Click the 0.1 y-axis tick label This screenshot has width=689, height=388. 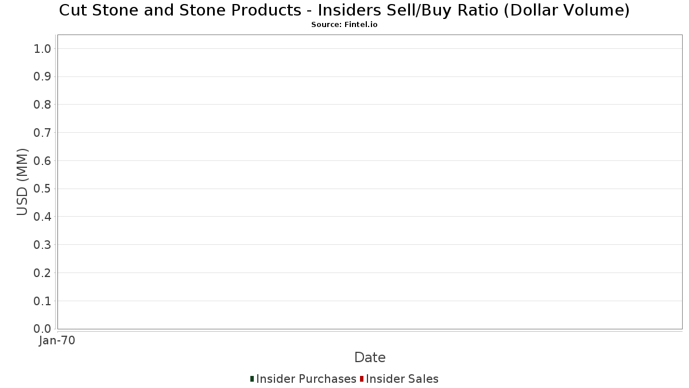(x=43, y=301)
